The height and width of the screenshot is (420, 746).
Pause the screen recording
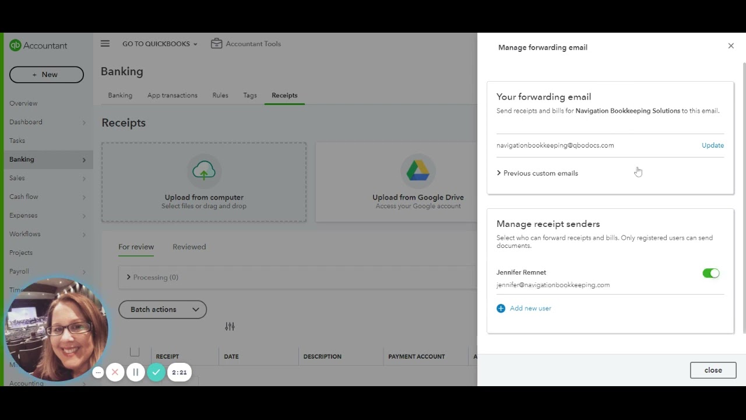[135, 372]
